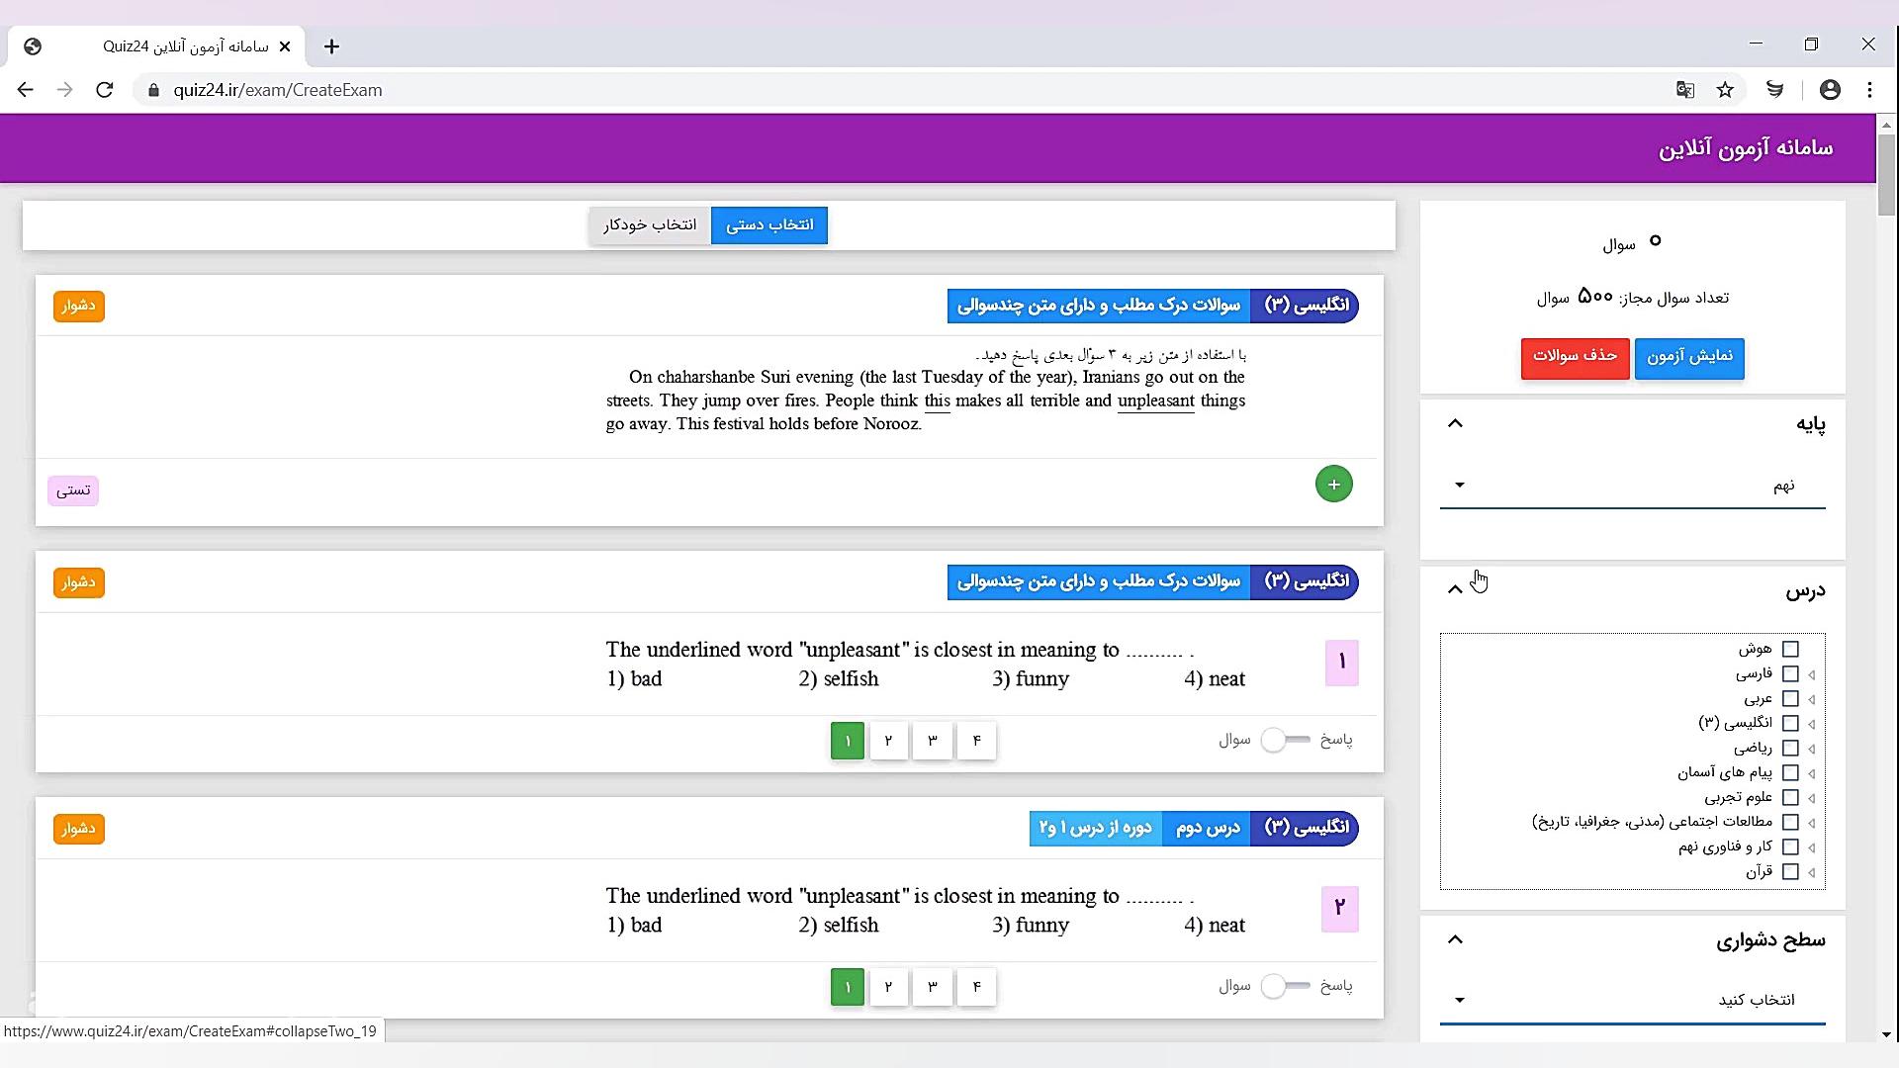The width and height of the screenshot is (1899, 1068).
Task: Collapse the درس section chevron
Action: pyautogui.click(x=1455, y=590)
